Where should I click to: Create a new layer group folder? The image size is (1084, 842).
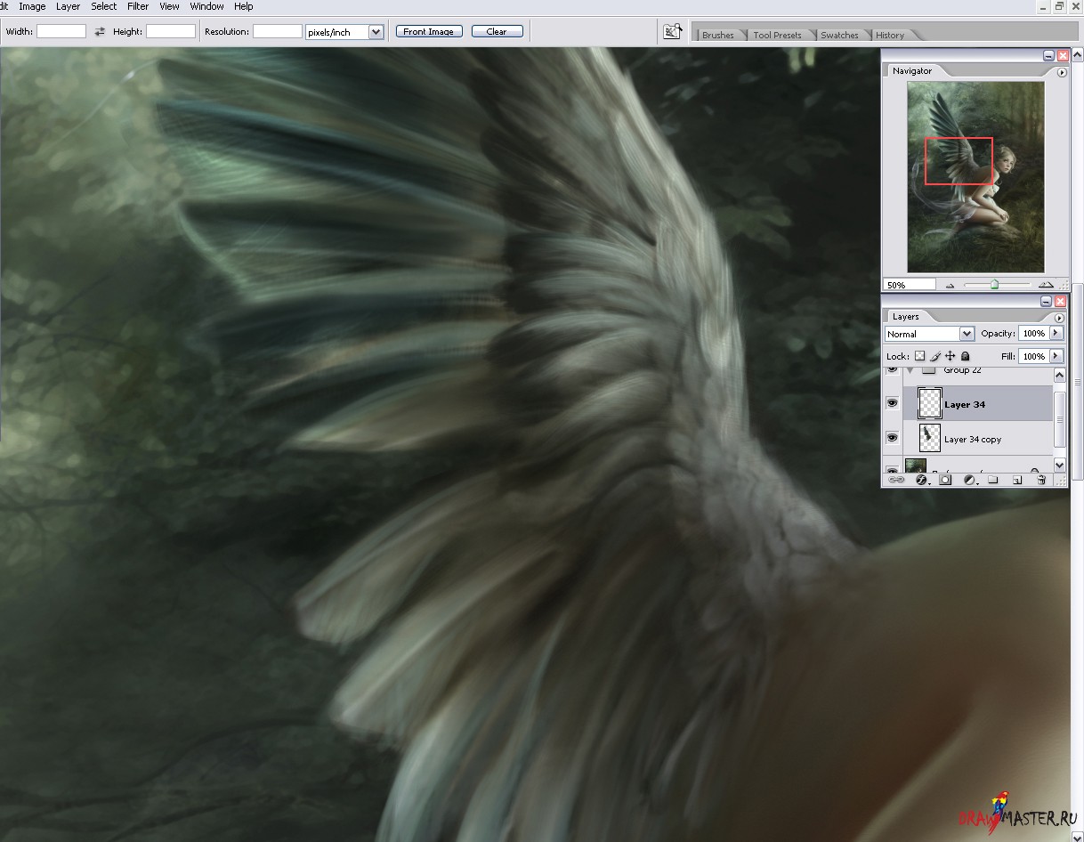992,480
